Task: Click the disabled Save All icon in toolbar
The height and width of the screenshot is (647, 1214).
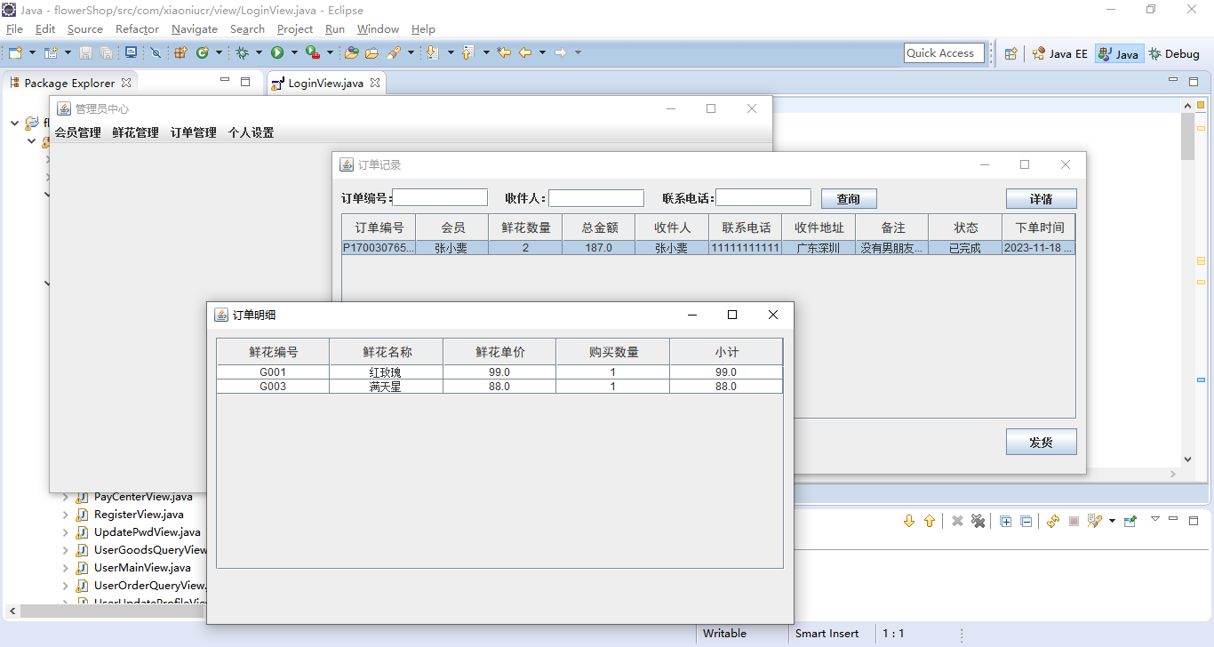Action: (106, 53)
